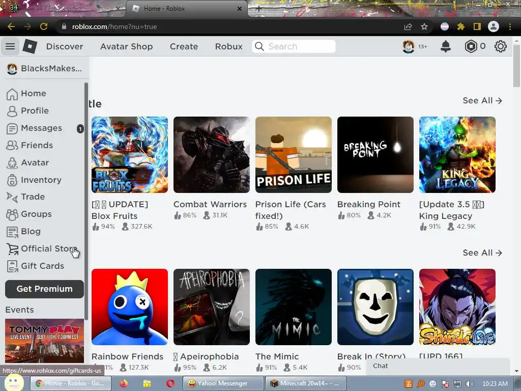
Task: Open the Create tab
Action: pos(184,46)
